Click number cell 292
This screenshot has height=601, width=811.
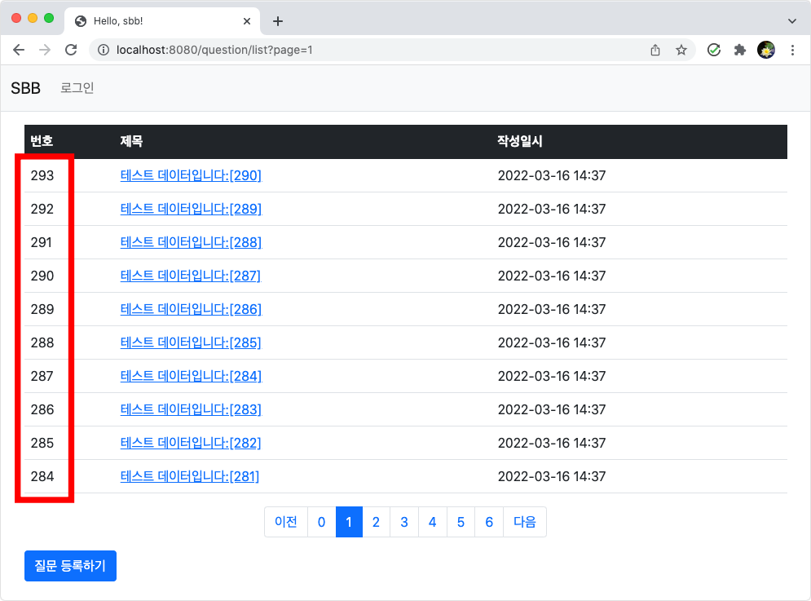click(42, 209)
